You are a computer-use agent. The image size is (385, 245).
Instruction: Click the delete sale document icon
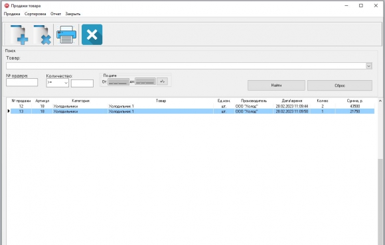(x=42, y=34)
